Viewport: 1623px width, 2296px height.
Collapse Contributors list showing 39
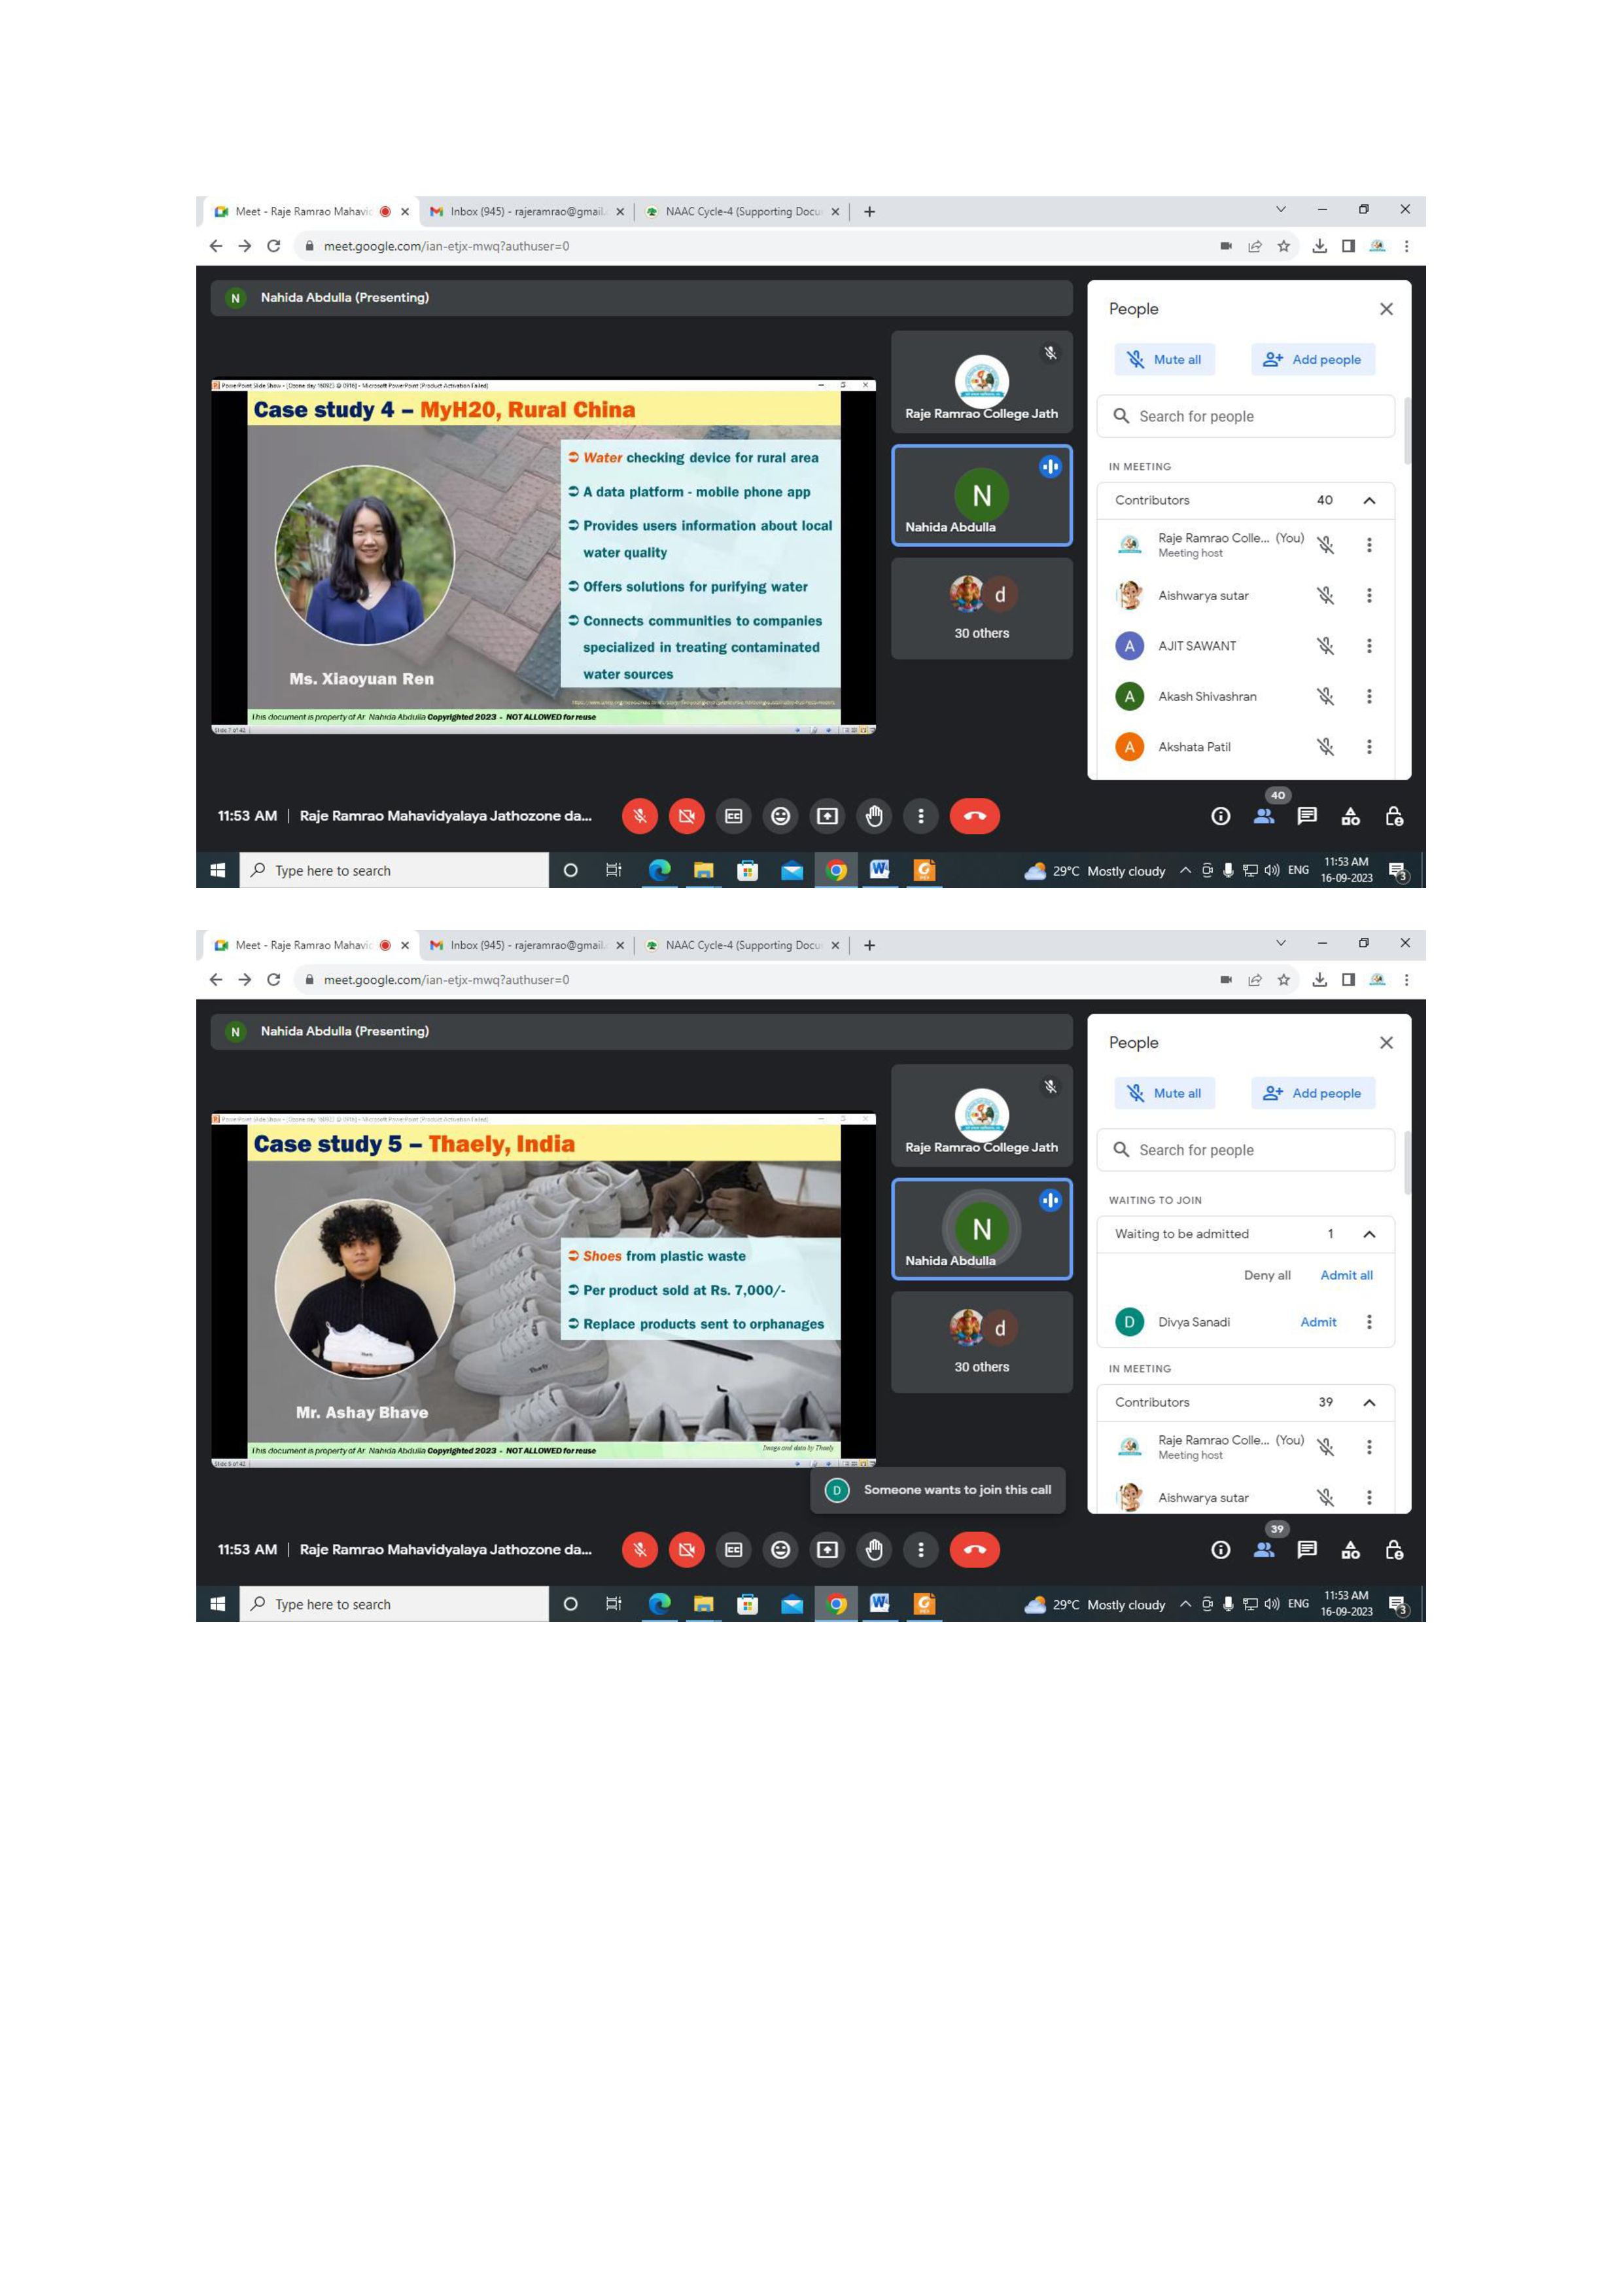point(1368,1402)
